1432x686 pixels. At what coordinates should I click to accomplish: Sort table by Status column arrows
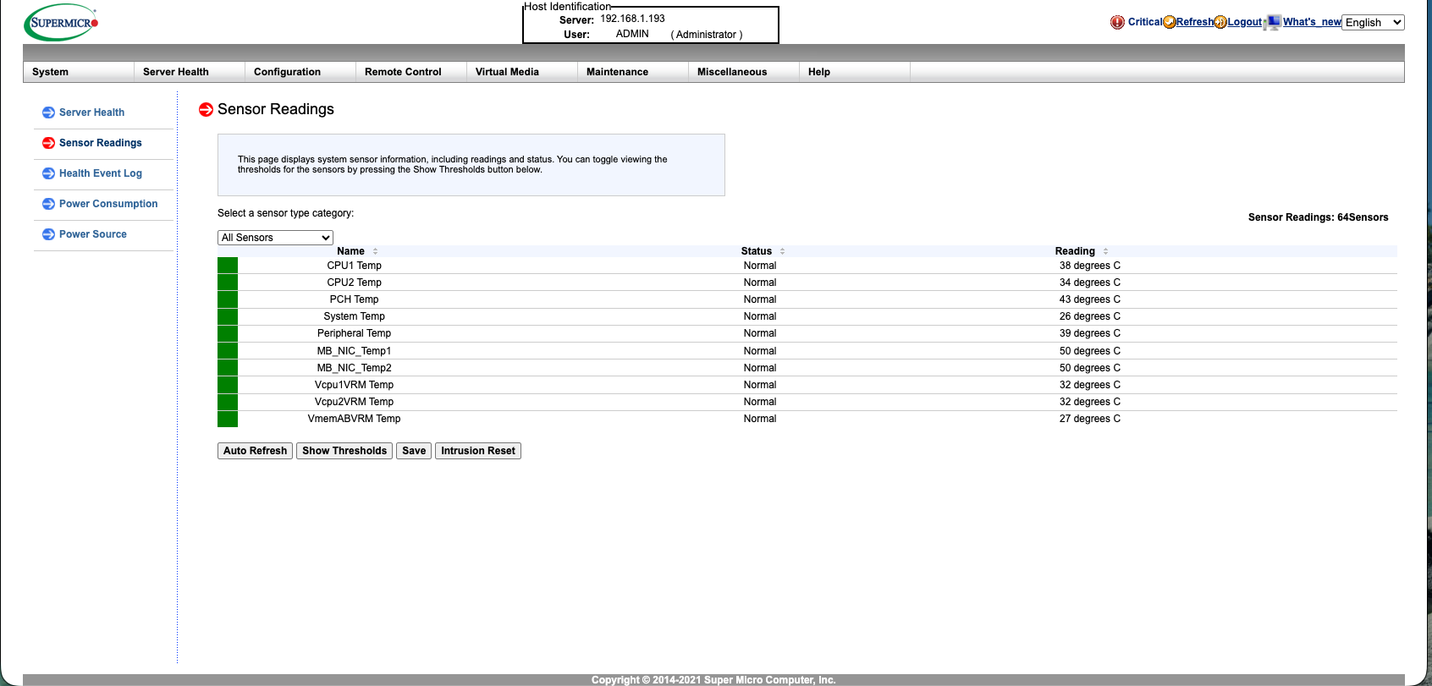(782, 251)
